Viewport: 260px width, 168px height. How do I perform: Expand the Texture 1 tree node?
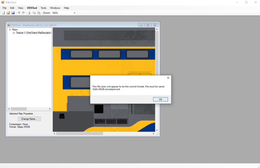click(x=14, y=33)
